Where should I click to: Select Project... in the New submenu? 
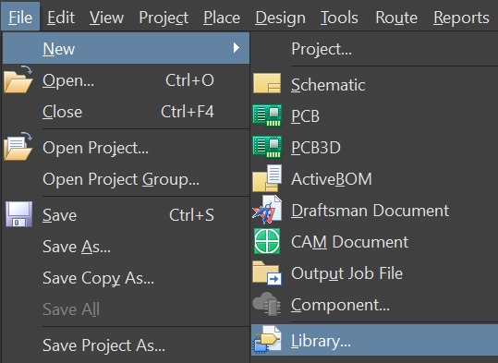click(x=374, y=49)
